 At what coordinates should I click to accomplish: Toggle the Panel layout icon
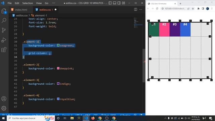coord(115,3)
